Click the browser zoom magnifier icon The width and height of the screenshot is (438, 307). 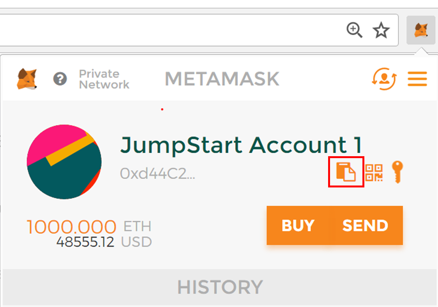354,30
